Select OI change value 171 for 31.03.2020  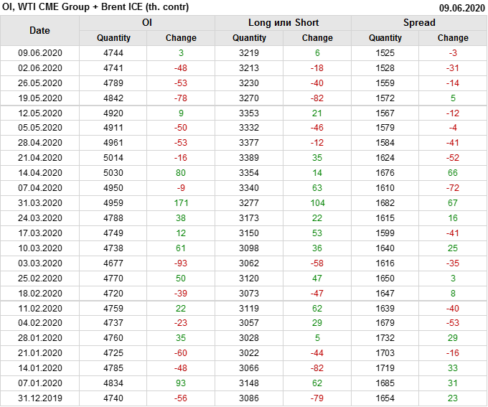181,203
